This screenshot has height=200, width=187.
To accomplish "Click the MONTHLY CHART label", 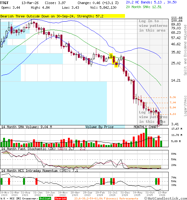I will point(145,127).
